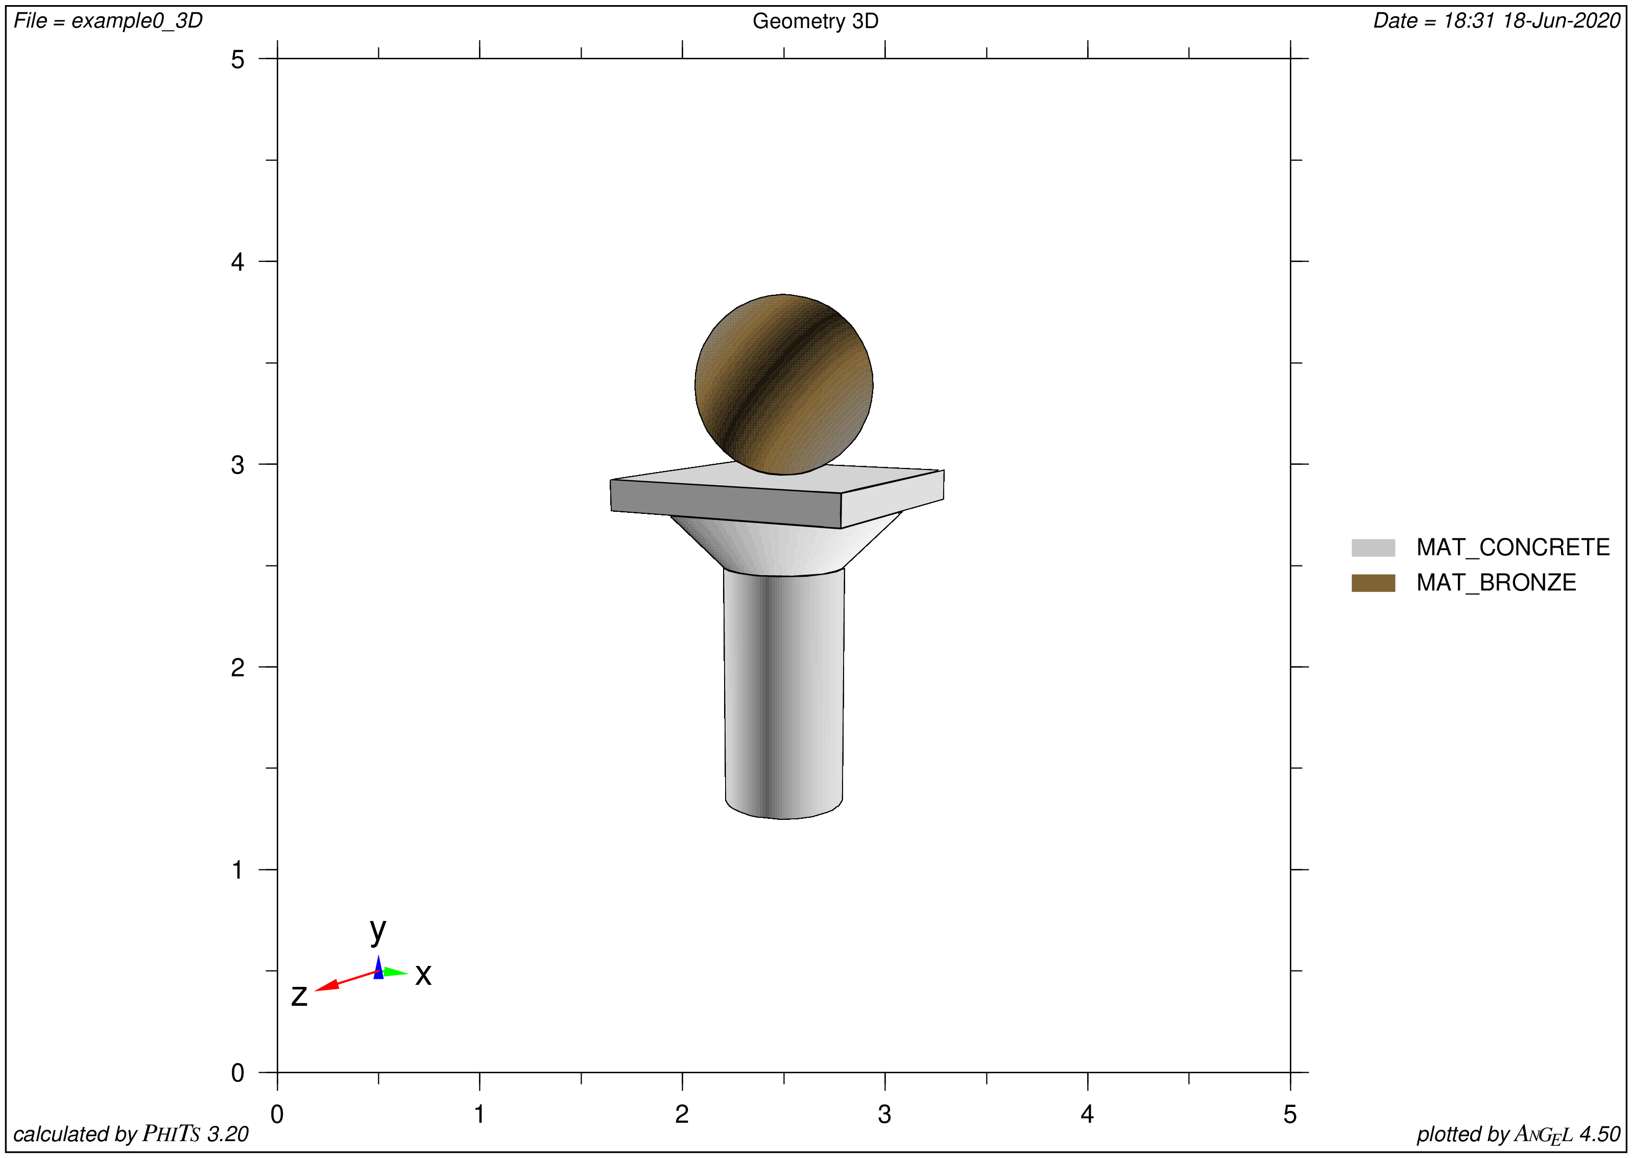Viewport: 1632px width, 1158px height.
Task: Click the horizontal axis tick label 1
Action: [x=479, y=1114]
